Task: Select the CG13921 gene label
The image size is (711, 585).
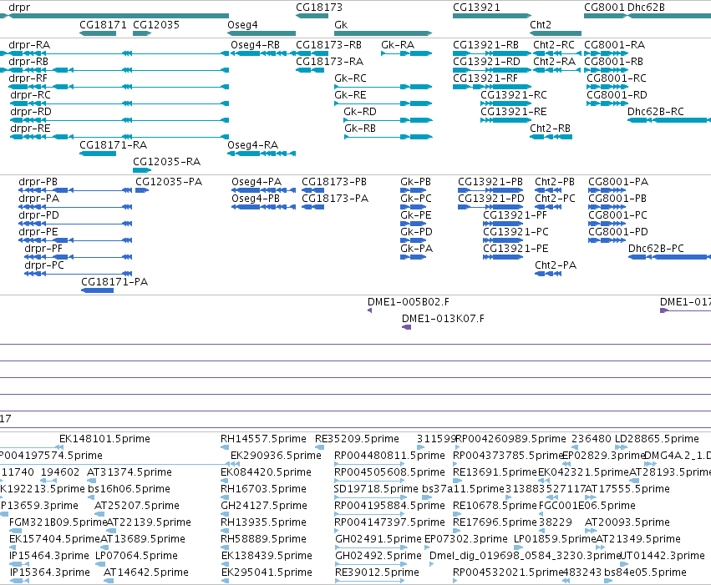Action: tap(476, 8)
